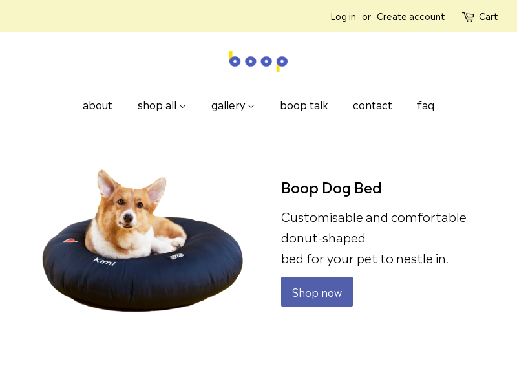Open the faq page

[x=426, y=105]
